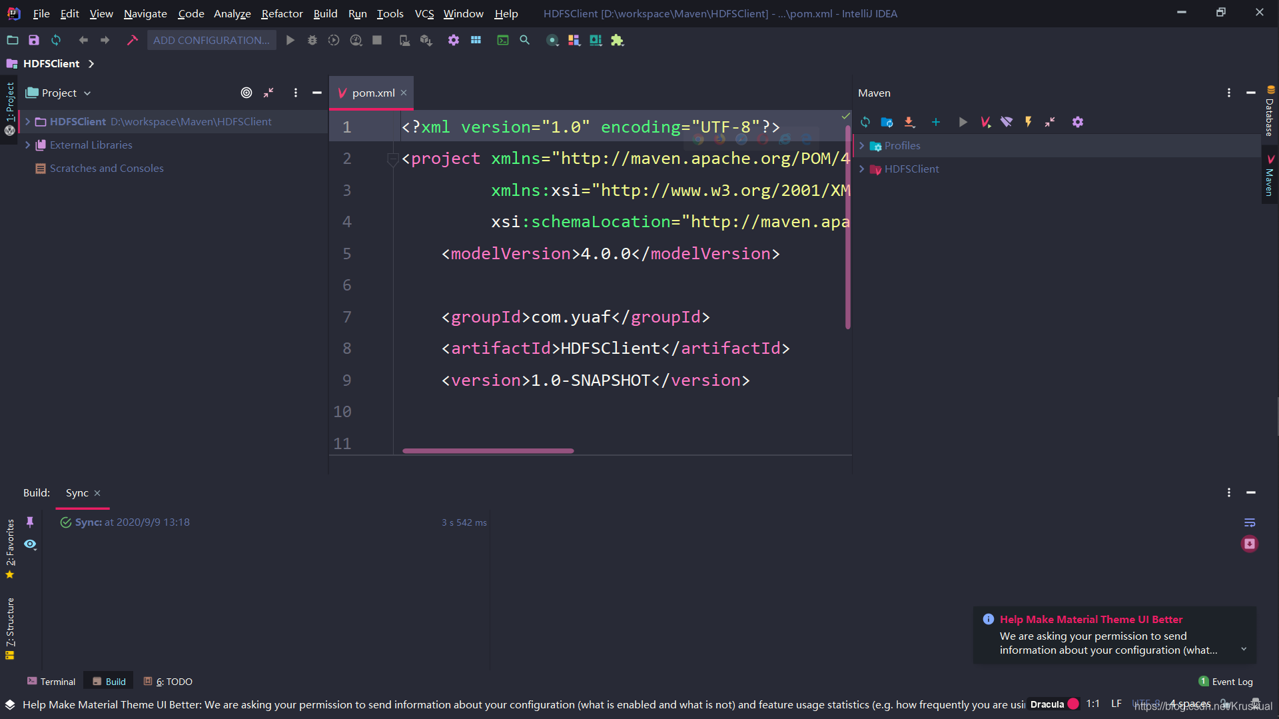Click the Run with Coverage icon

click(x=334, y=40)
